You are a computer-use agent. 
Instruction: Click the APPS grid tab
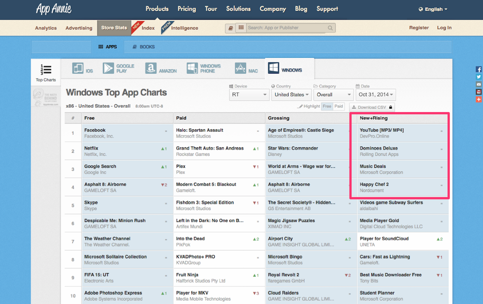(x=108, y=47)
